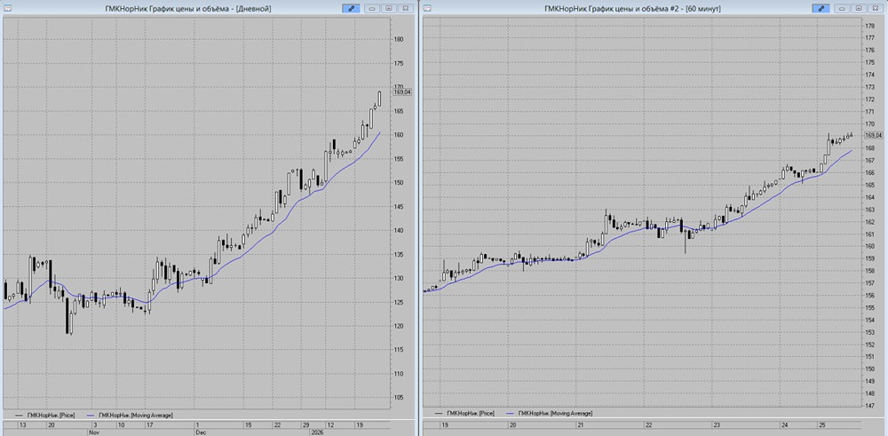This screenshot has height=436, width=888.
Task: Click date 23 on the 60-minute chart time axis
Action: pos(717,424)
